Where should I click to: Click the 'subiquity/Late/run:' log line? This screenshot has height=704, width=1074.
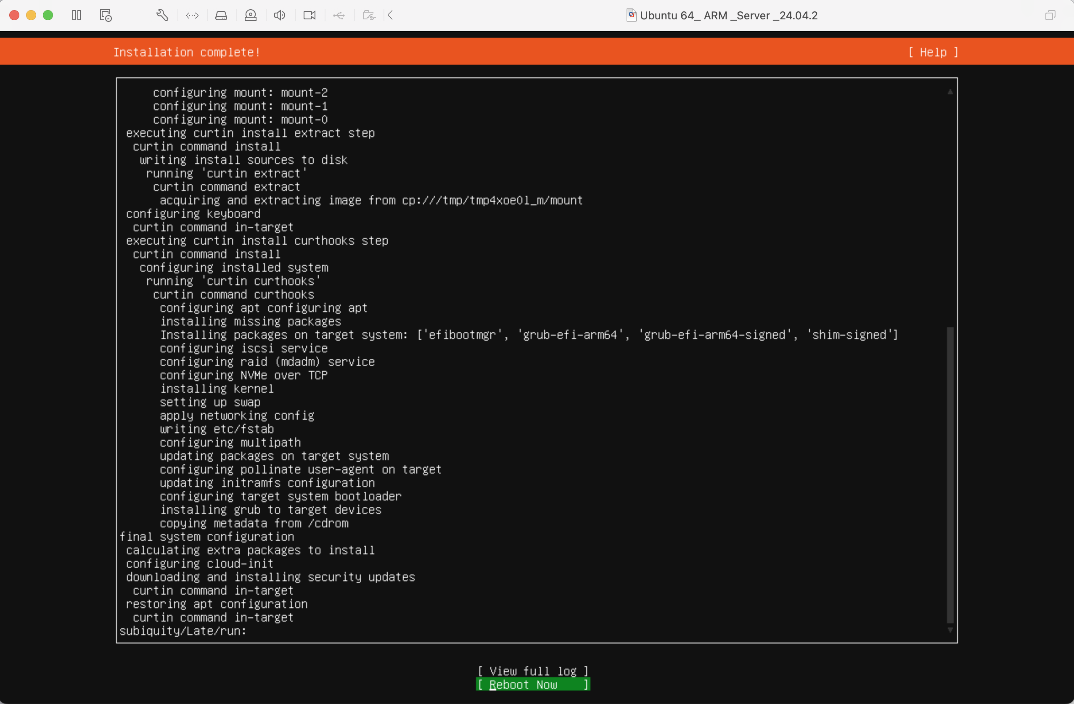click(183, 631)
